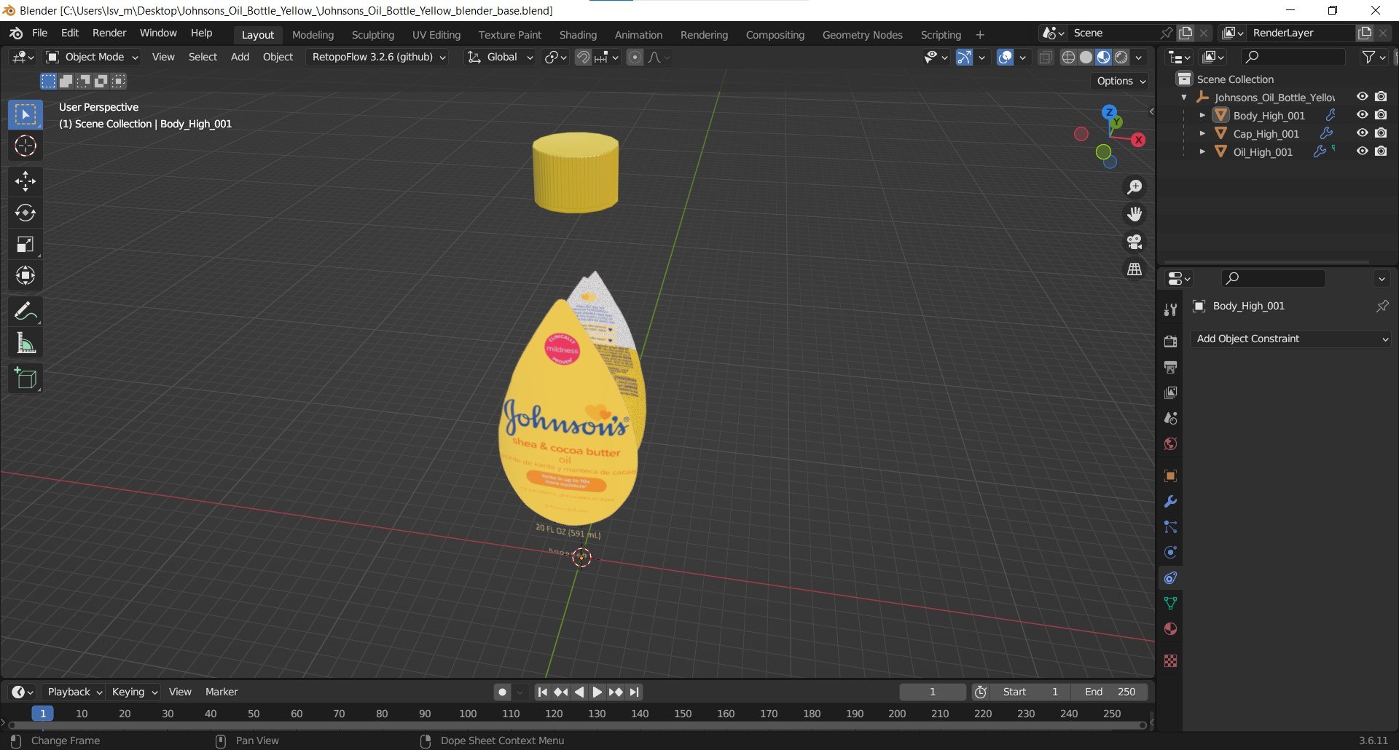Open the Output properties tab
This screenshot has height=750, width=1399.
(x=1170, y=367)
